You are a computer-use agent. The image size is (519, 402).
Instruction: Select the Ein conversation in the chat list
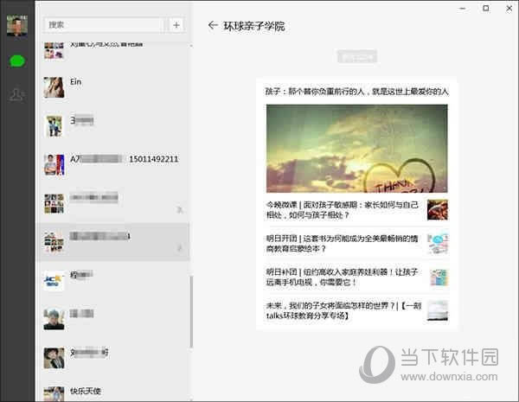coord(112,87)
